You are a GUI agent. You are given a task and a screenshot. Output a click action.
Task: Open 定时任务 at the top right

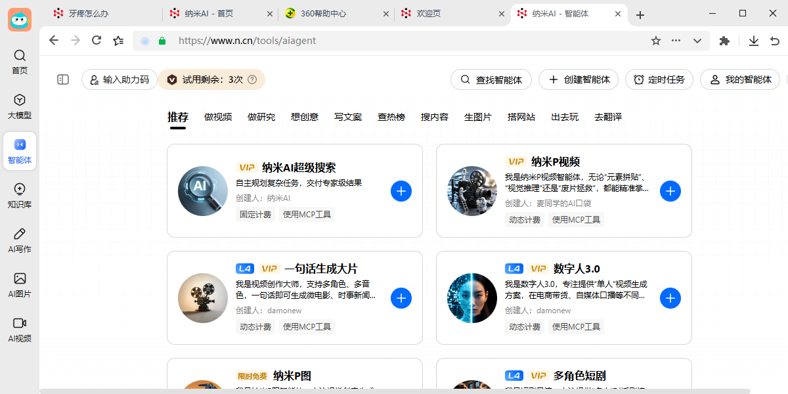(659, 79)
